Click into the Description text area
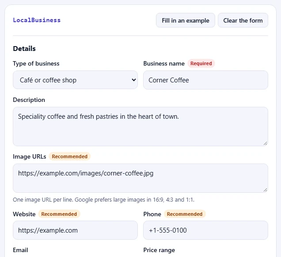281x257 pixels. point(140,126)
